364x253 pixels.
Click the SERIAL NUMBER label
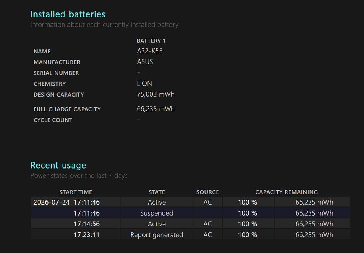[56, 73]
